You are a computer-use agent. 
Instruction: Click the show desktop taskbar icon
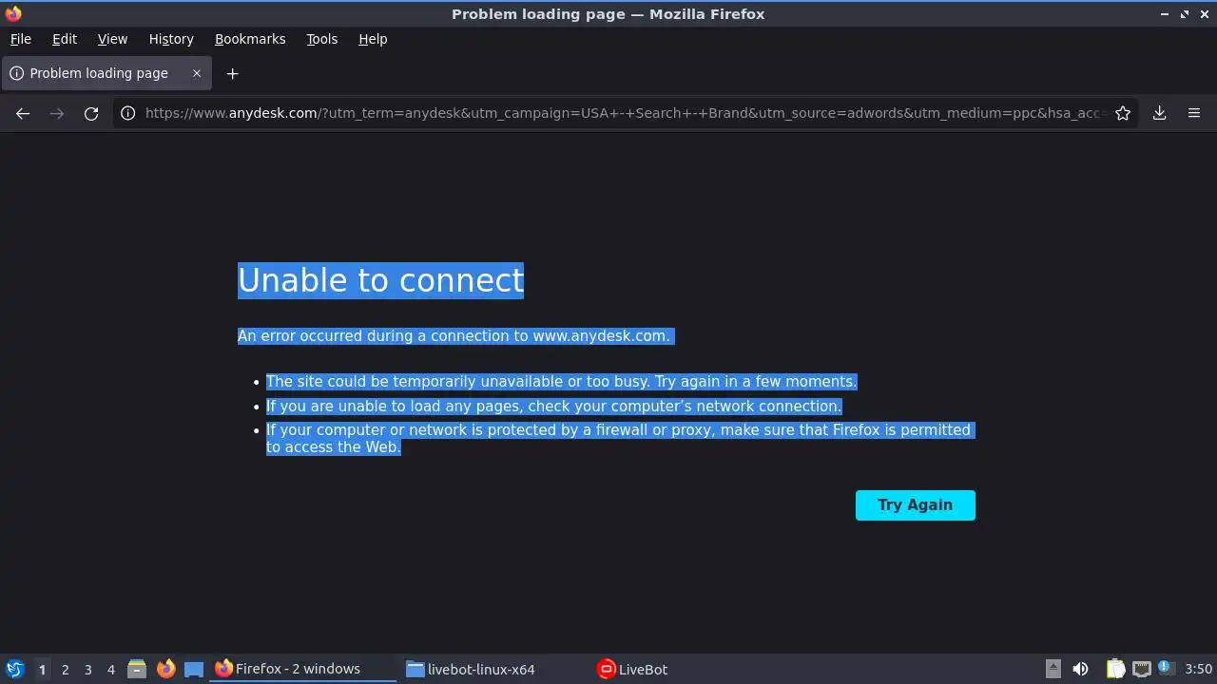[x=194, y=670]
